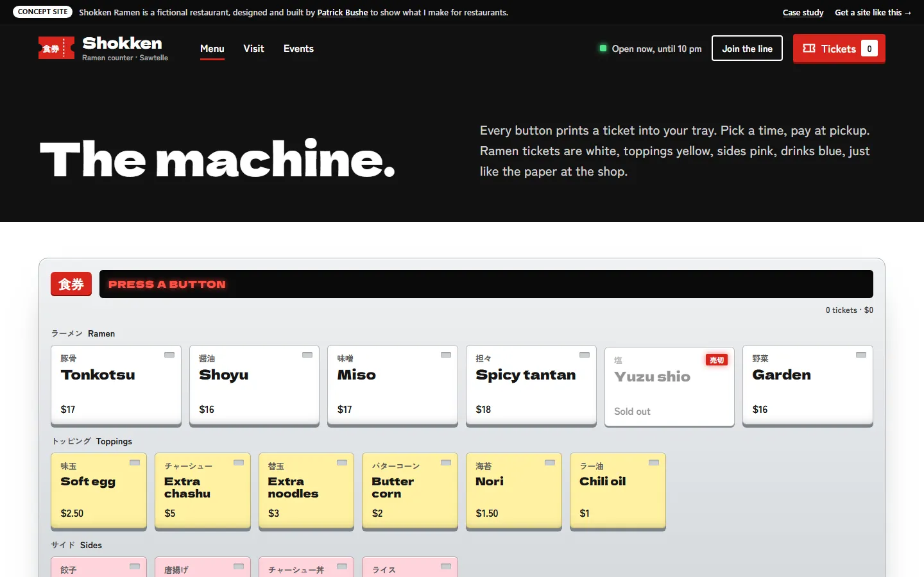This screenshot has height=577, width=924.
Task: Click the PRESS A BUTTON display screen
Action: click(486, 284)
